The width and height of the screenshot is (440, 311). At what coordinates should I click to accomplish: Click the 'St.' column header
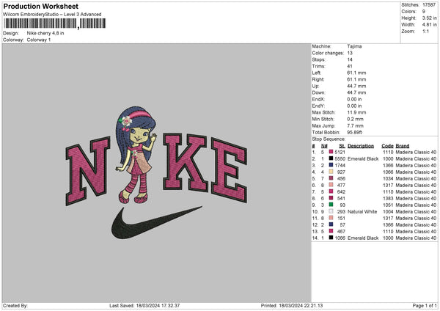coord(342,146)
